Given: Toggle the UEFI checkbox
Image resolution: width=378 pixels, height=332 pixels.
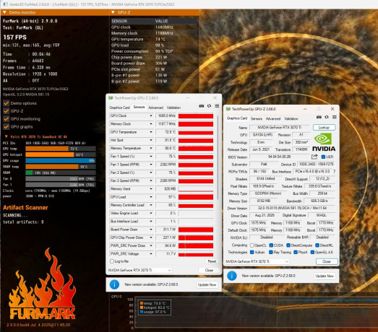Looking at the screenshot, I should 323,157.
